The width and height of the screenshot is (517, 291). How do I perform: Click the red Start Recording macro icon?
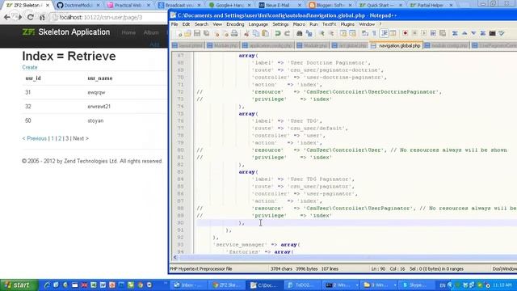[x=405, y=33]
